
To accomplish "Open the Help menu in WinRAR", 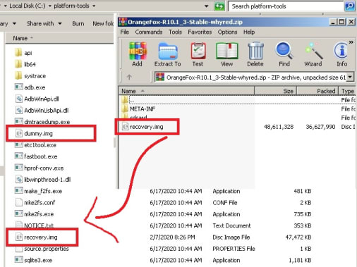I will (x=249, y=32).
